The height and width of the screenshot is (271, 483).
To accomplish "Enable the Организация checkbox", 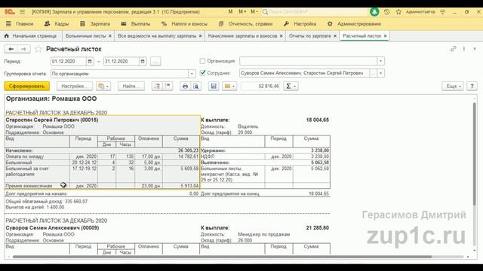I will pyautogui.click(x=202, y=61).
